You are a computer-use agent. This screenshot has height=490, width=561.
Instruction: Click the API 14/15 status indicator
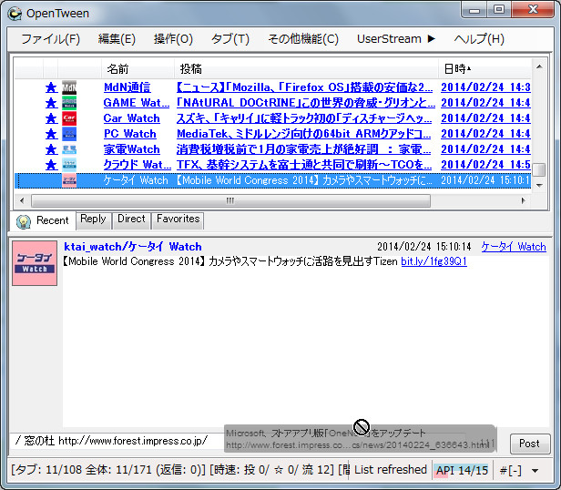[462, 470]
